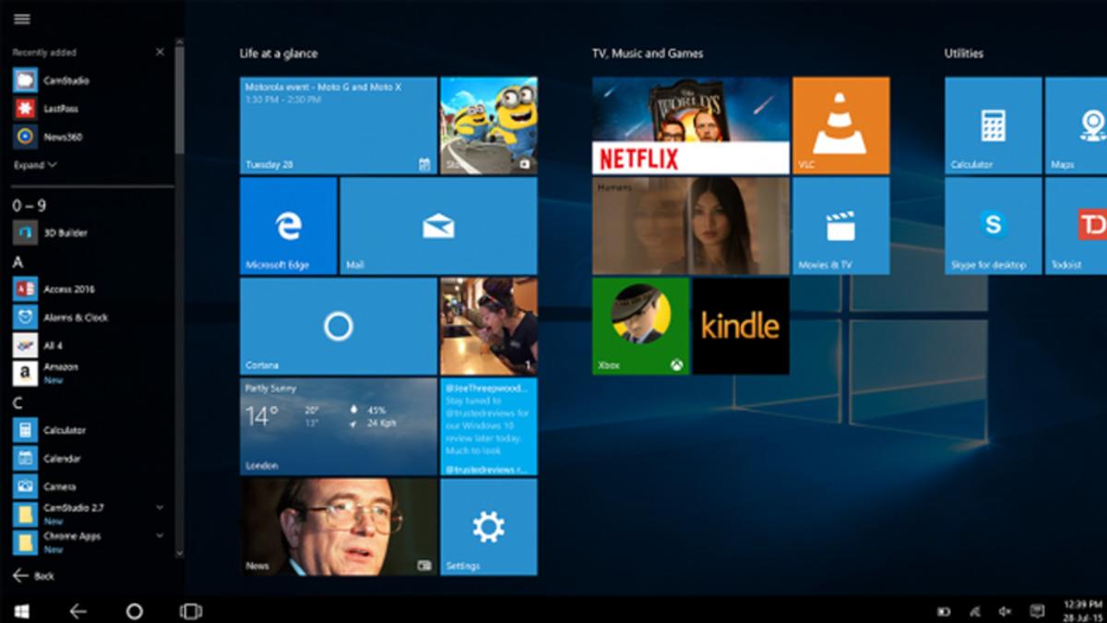This screenshot has height=623, width=1107.
Task: Open the Netflix tile
Action: click(x=690, y=126)
